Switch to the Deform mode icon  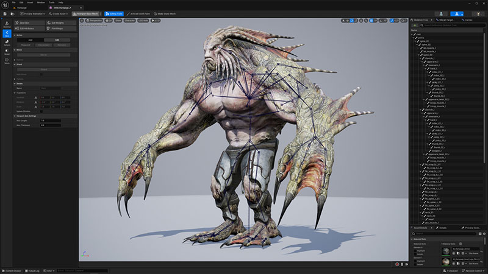(7, 42)
